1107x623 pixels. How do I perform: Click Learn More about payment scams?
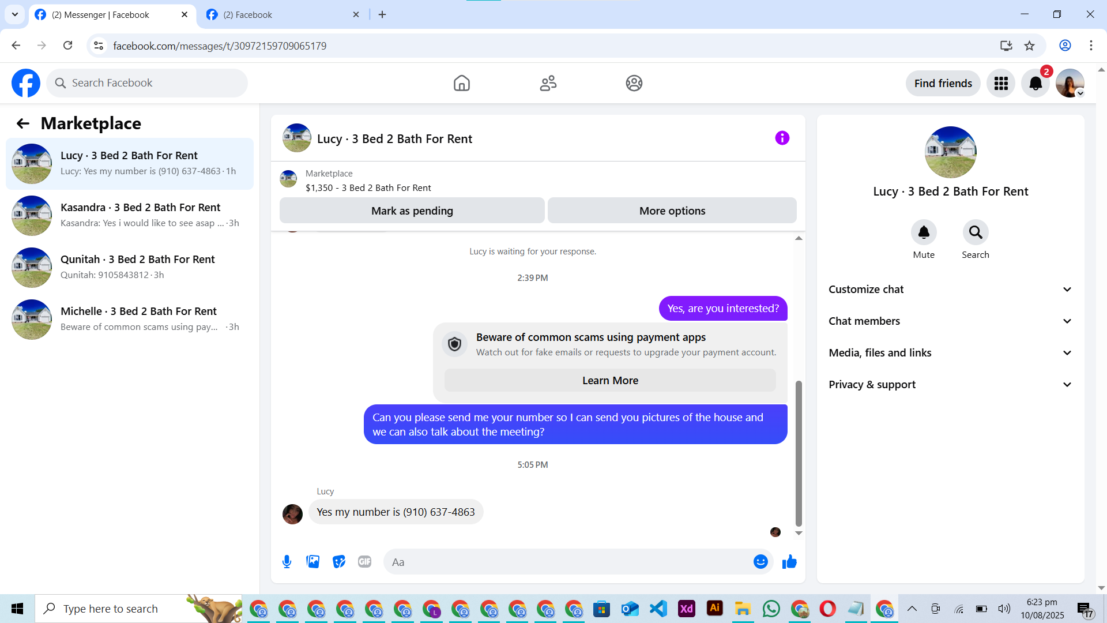tap(610, 380)
